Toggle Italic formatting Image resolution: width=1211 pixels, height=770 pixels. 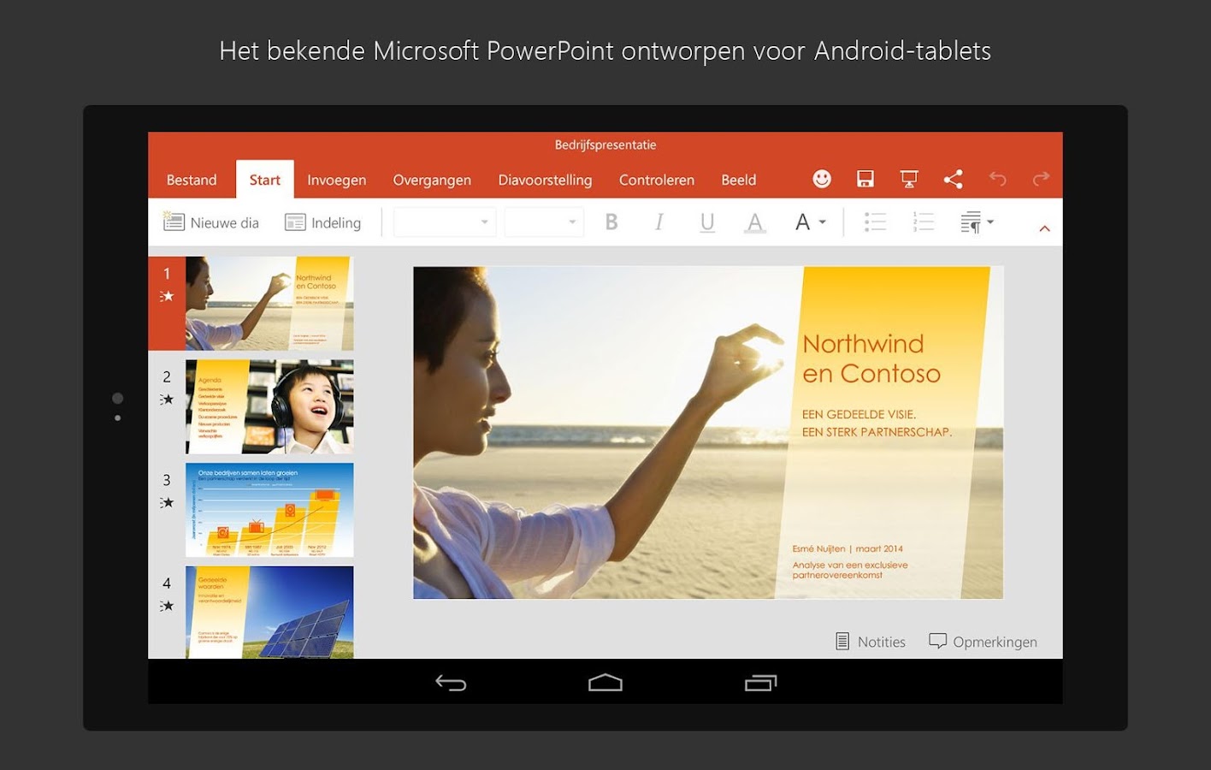click(x=659, y=222)
